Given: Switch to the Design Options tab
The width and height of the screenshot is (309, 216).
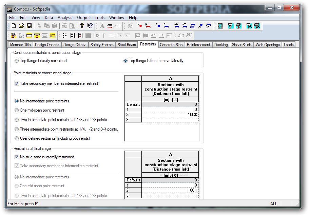Looking at the screenshot, I should [47, 45].
